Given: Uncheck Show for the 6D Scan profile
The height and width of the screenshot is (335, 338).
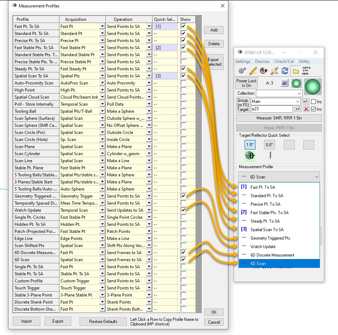Looking at the screenshot, I should 183,260.
